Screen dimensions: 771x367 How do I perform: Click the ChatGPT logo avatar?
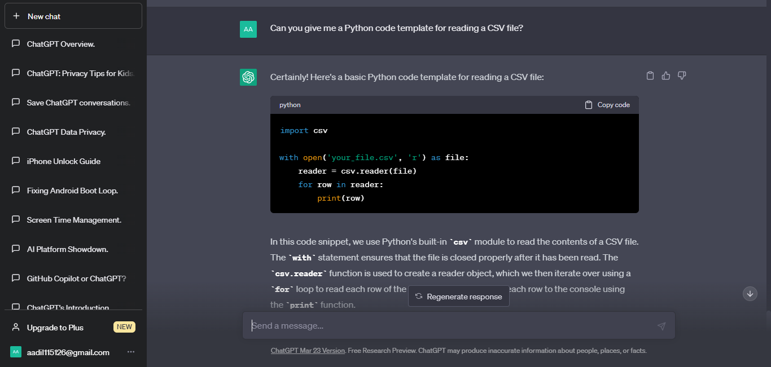248,77
